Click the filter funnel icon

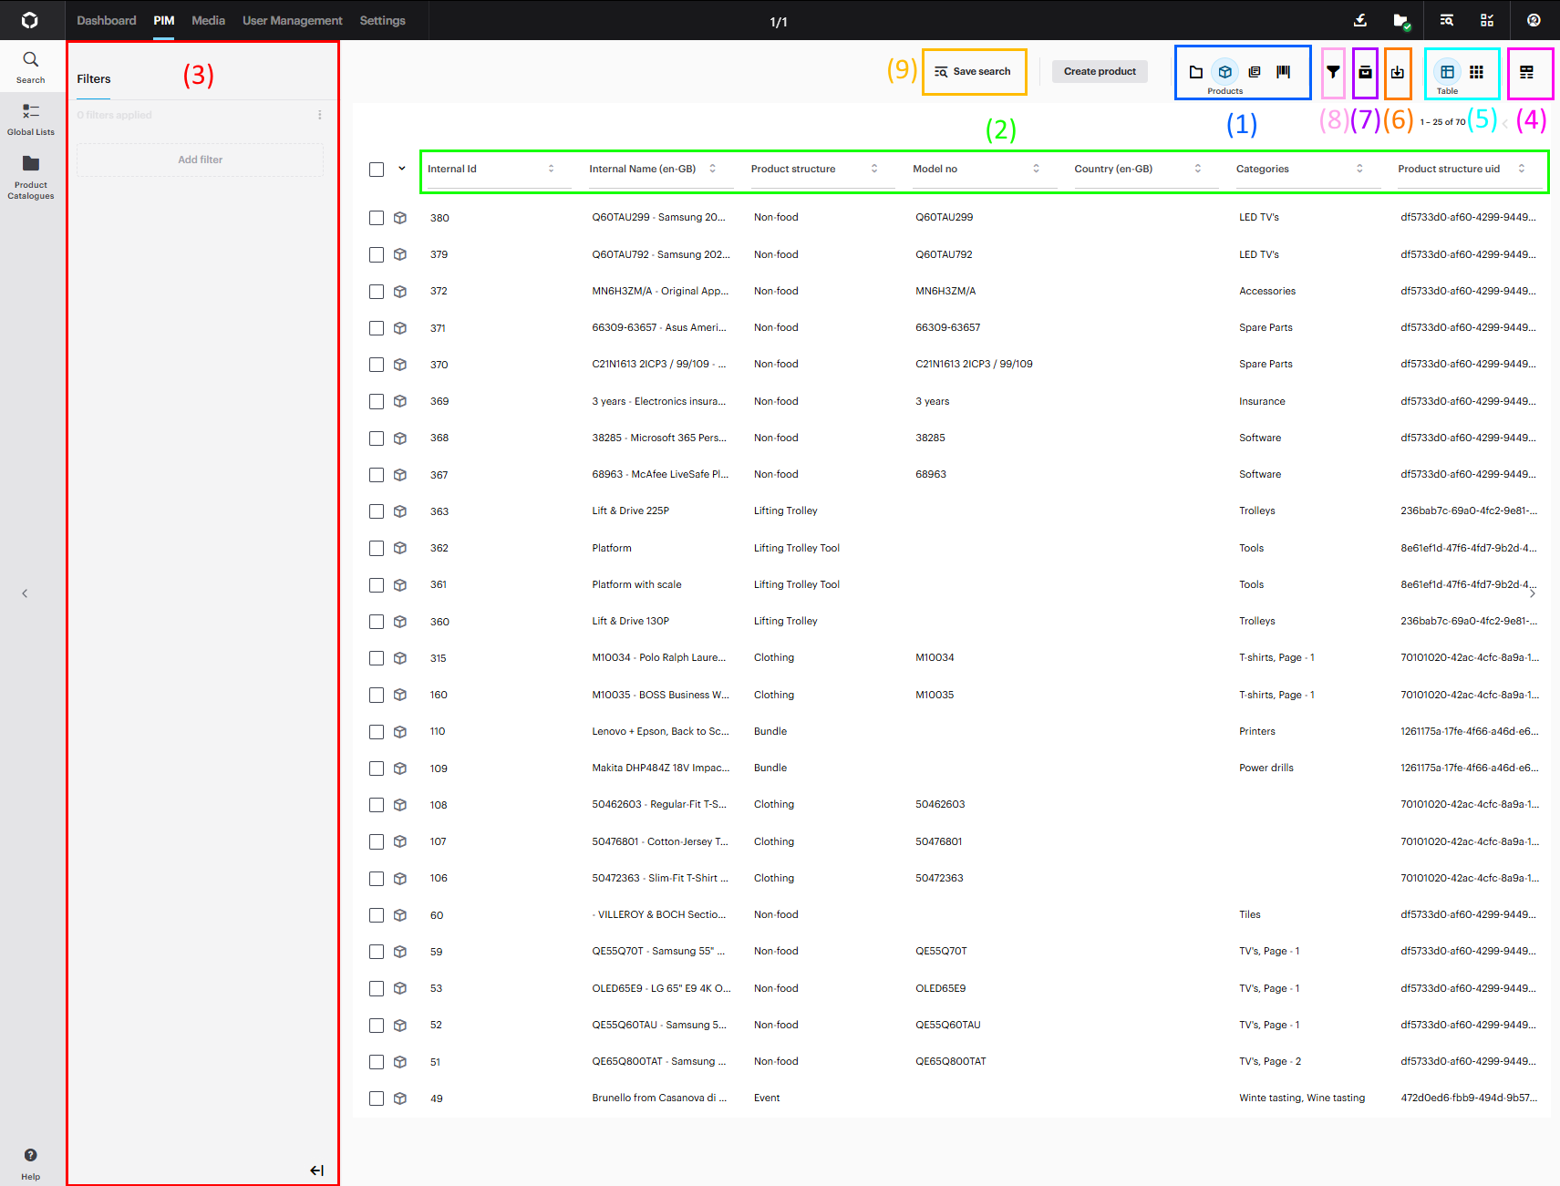(1333, 72)
